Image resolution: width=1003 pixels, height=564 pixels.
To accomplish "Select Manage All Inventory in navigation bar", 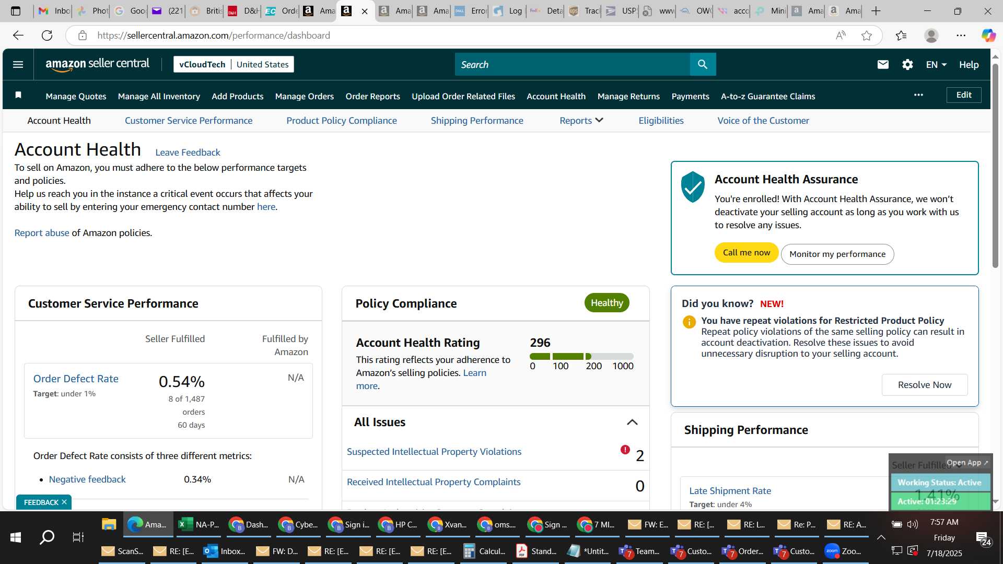I will [x=159, y=96].
